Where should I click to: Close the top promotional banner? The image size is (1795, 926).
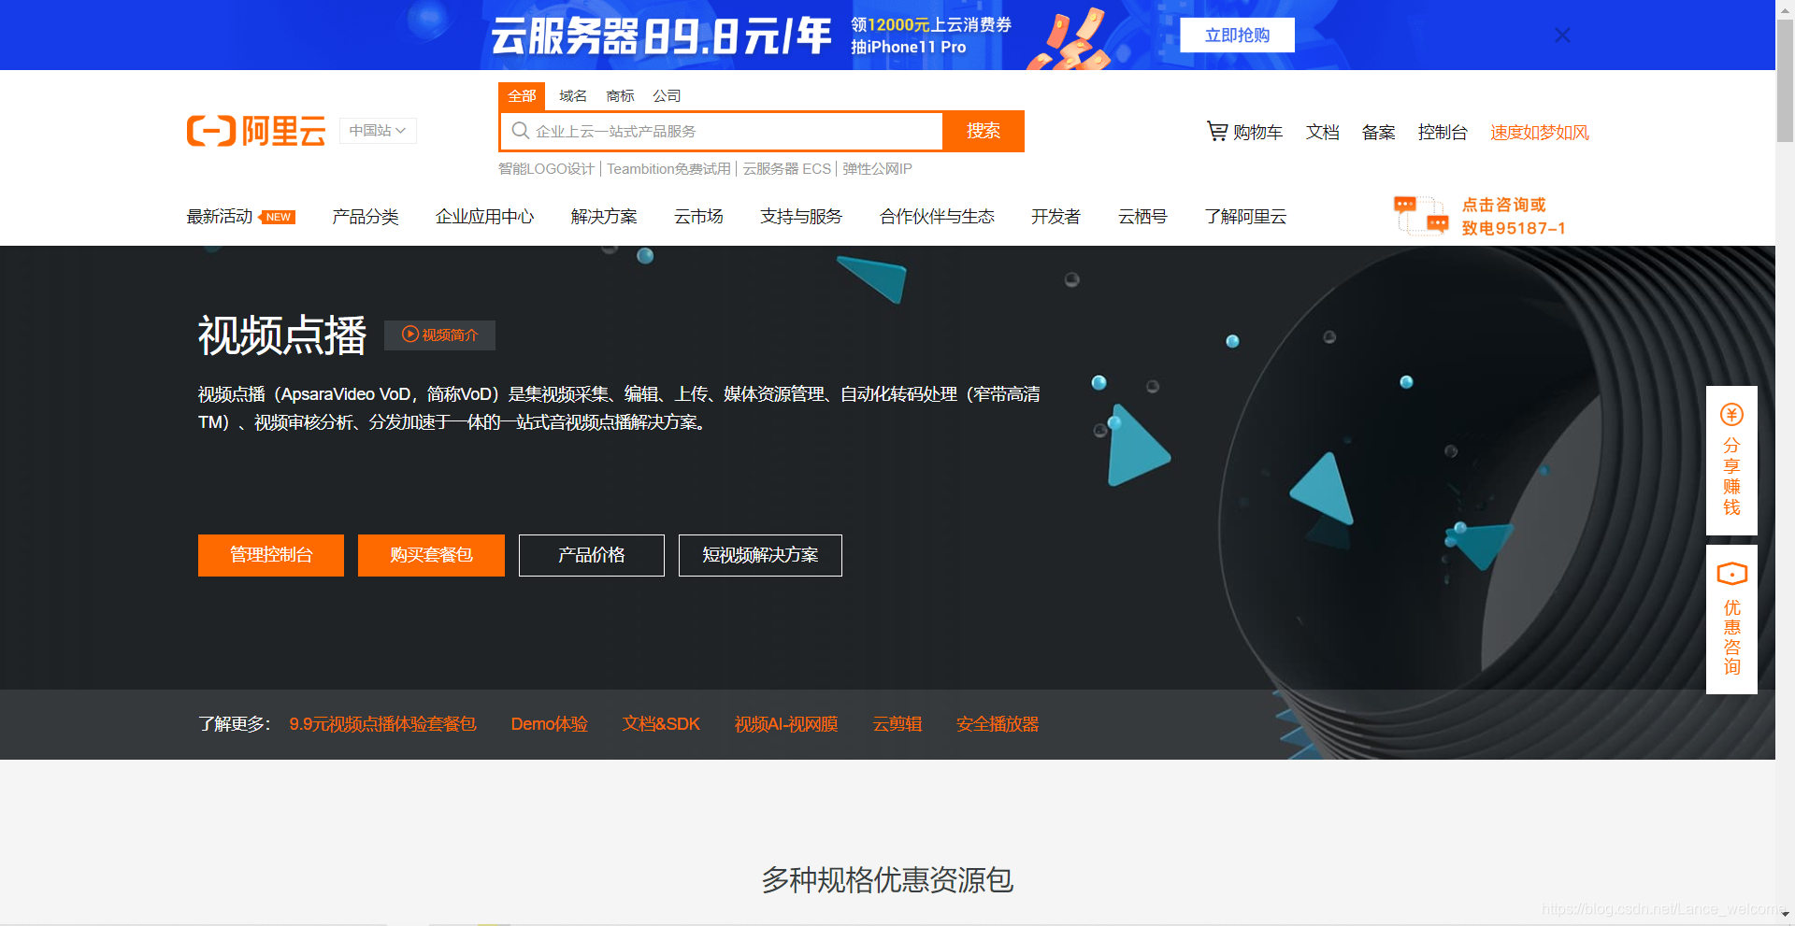[1562, 35]
